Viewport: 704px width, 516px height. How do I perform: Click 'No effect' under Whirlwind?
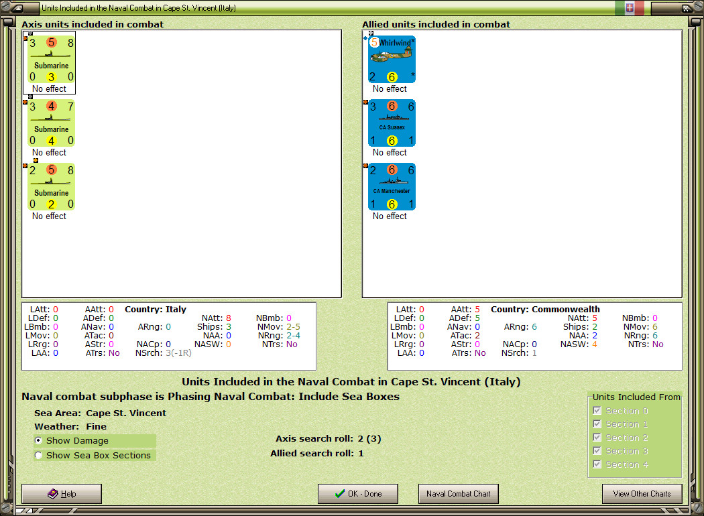click(390, 89)
